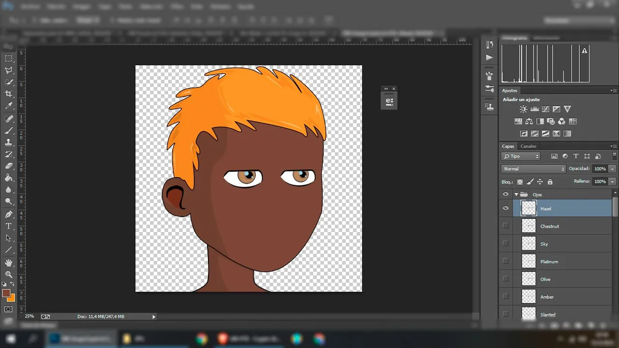This screenshot has height=348, width=619.
Task: Open the layer filter Tipo dropdown
Action: click(x=520, y=156)
